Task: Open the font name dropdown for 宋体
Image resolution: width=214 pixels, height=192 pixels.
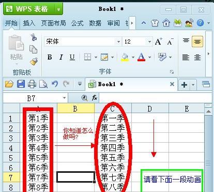Action: (118, 42)
